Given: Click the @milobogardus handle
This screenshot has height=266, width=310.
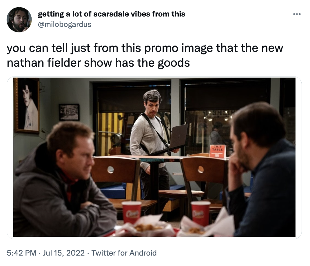Looking at the screenshot, I should click(64, 24).
